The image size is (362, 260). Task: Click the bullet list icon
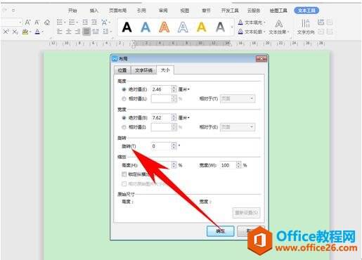tap(60, 22)
